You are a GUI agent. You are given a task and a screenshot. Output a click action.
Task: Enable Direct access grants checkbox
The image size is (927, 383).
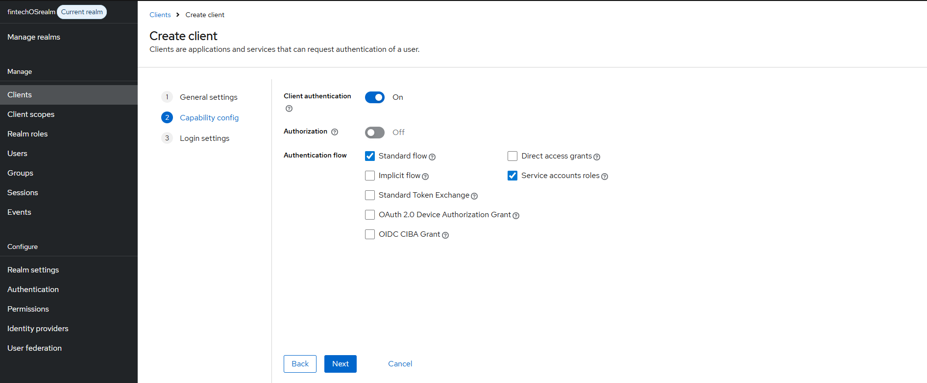click(x=512, y=156)
